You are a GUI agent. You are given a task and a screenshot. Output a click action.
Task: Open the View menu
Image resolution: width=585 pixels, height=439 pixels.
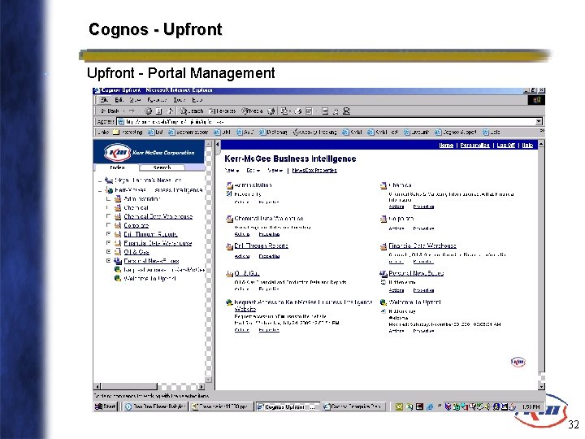coord(135,100)
